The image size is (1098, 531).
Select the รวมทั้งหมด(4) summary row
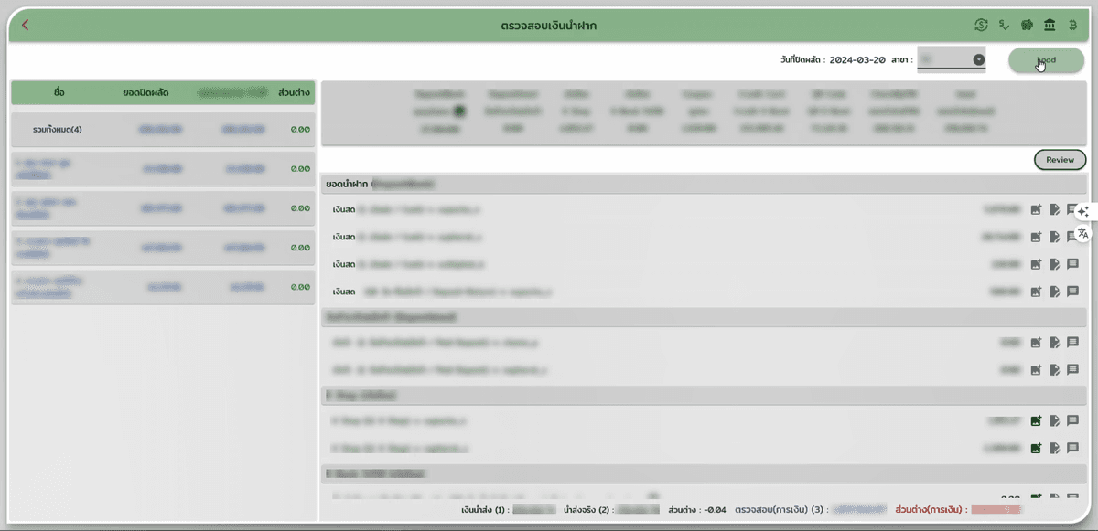[x=163, y=130]
